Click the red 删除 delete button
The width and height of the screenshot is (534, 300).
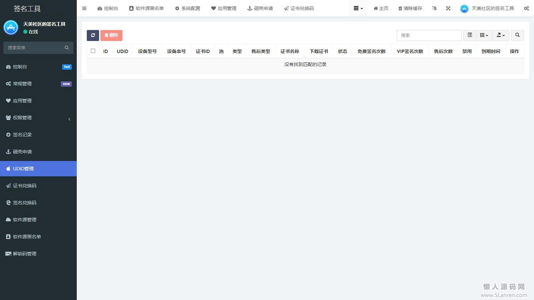(x=111, y=35)
